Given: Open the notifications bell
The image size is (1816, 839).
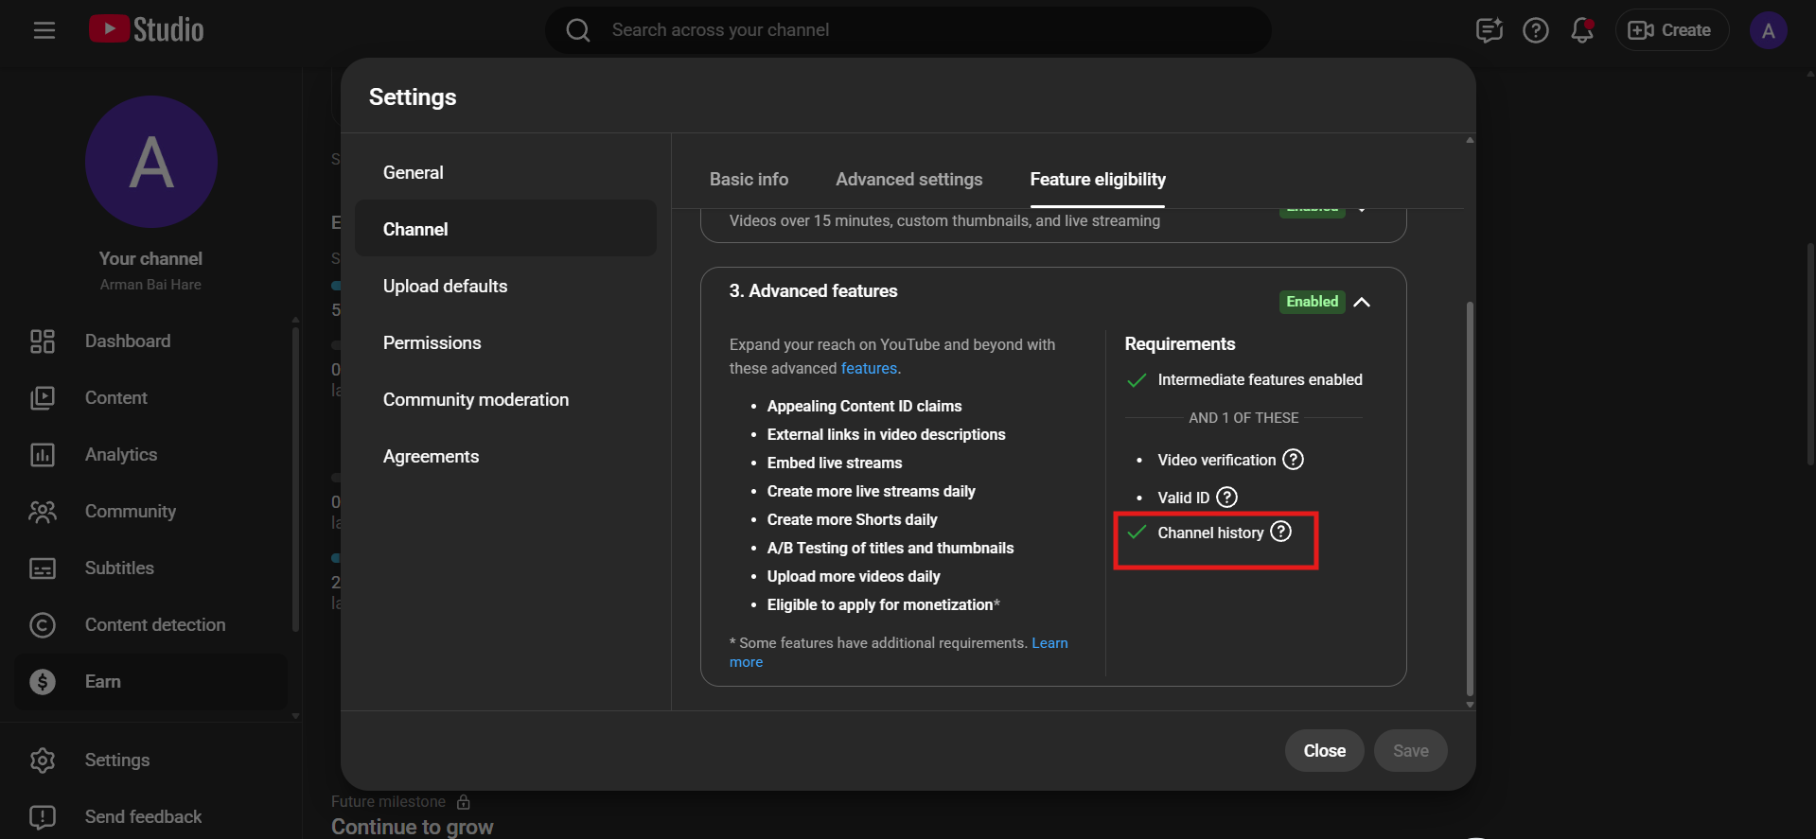Looking at the screenshot, I should (1581, 30).
